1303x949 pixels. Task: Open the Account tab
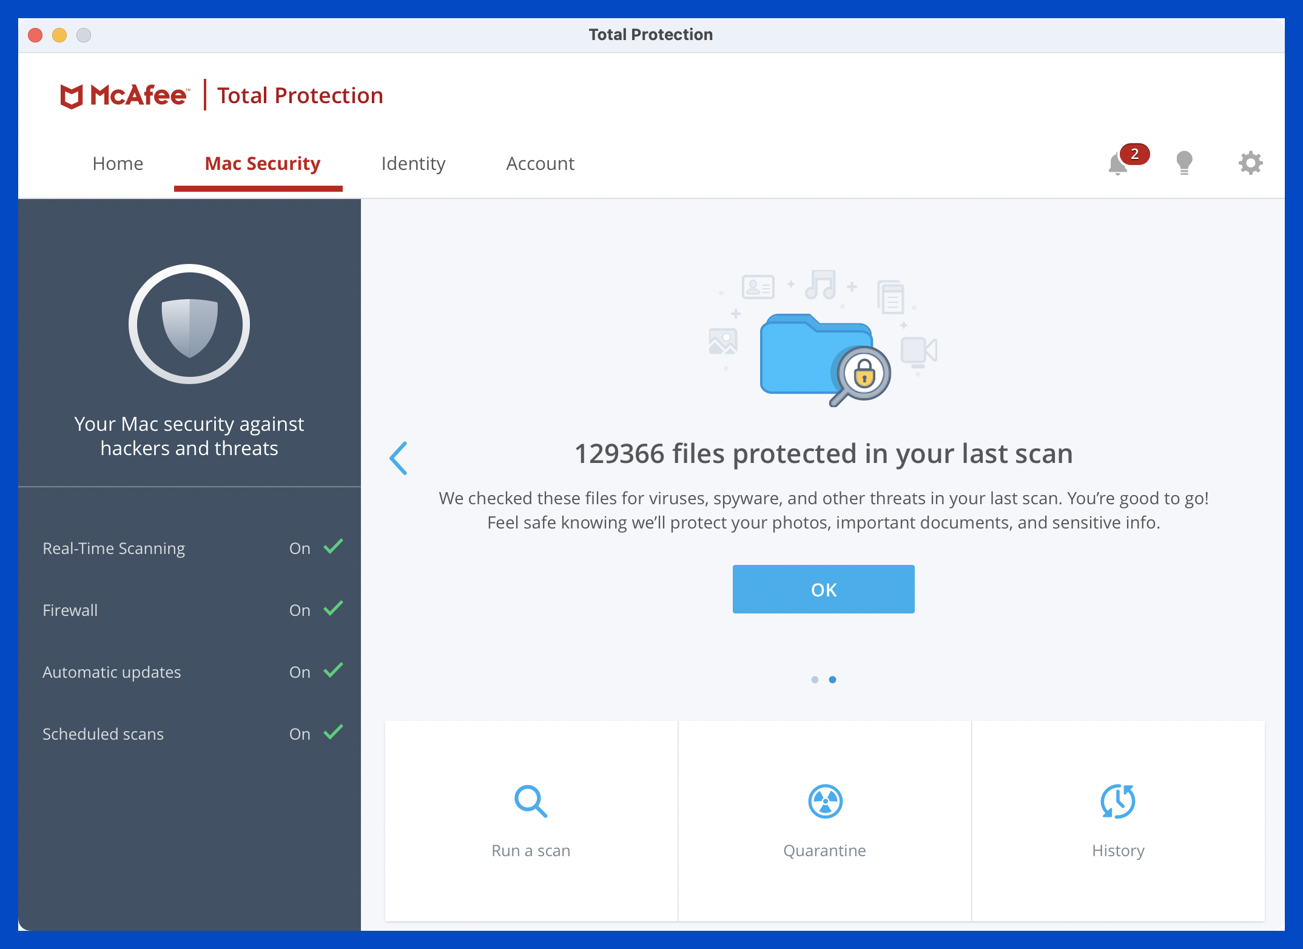[540, 164]
